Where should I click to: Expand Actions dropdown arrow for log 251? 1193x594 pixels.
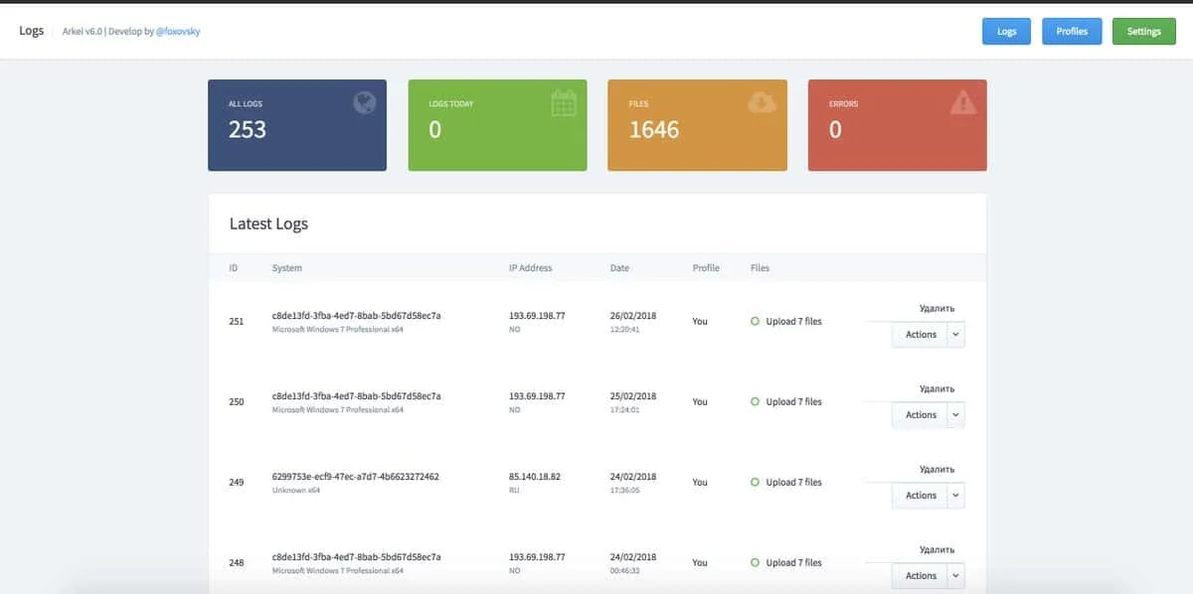pos(956,335)
